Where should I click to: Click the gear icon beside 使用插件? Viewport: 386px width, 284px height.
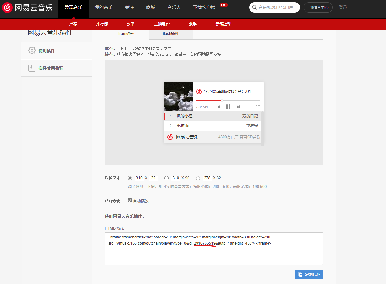tap(32, 50)
